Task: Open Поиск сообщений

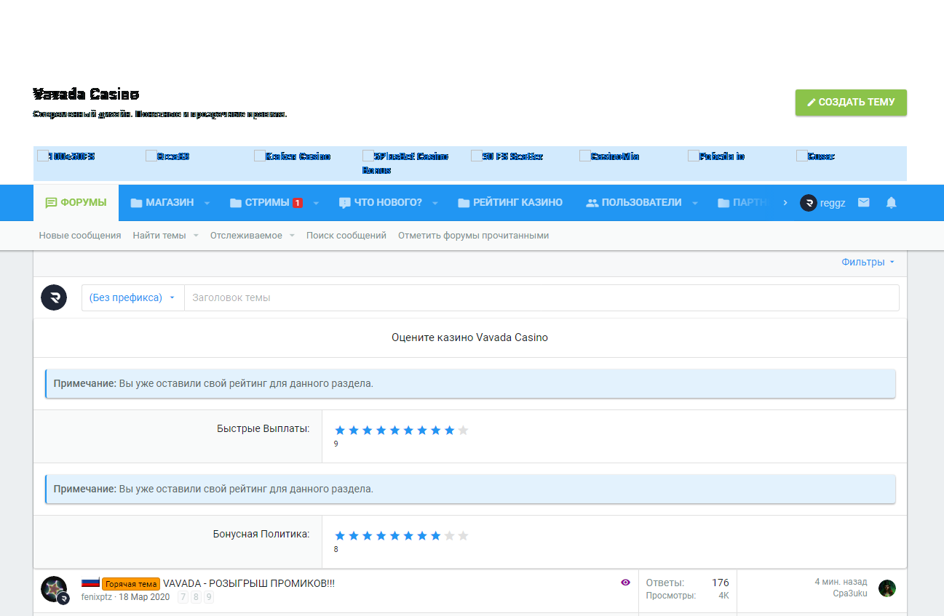Action: tap(346, 236)
